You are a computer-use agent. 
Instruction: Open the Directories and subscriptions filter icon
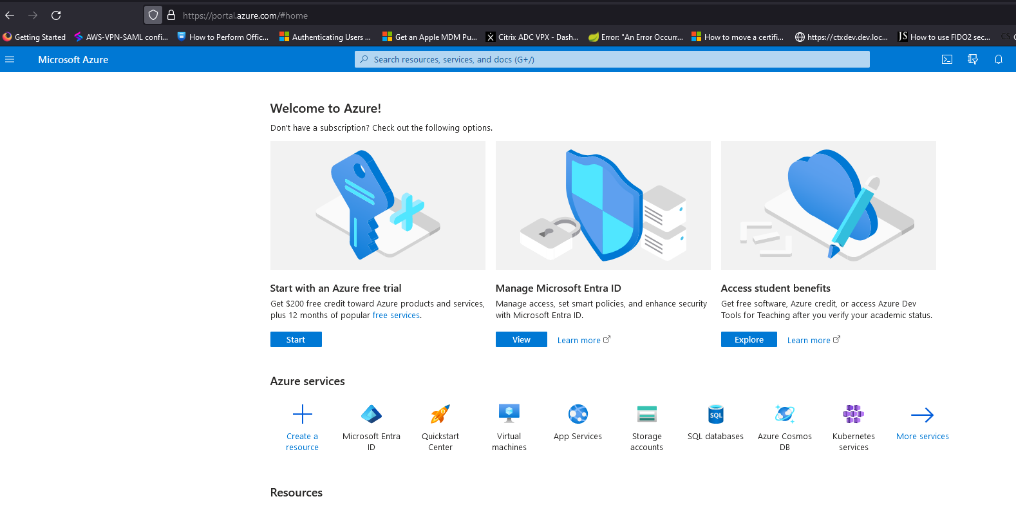(x=972, y=59)
